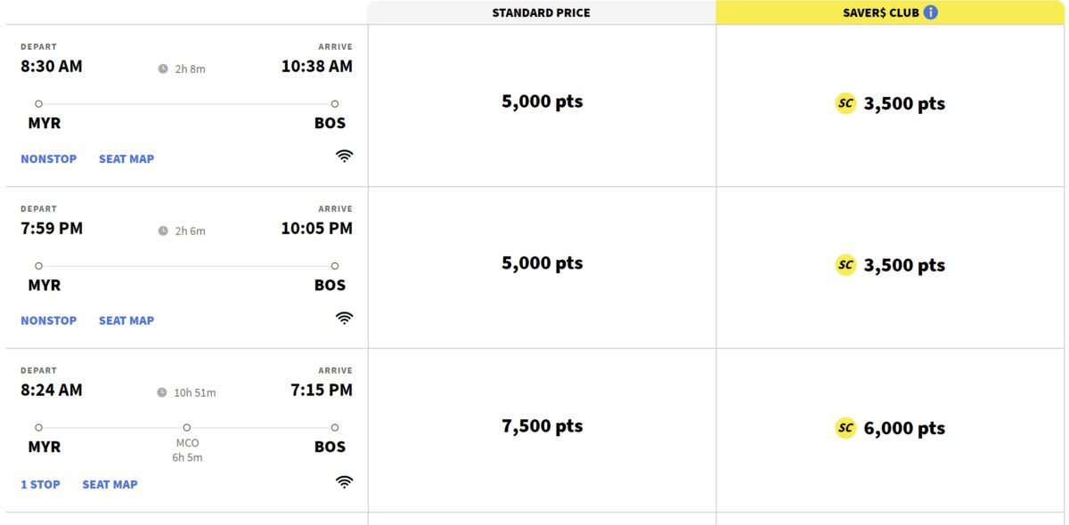Click Nonstop link on 8:30 AM flight

click(x=49, y=158)
